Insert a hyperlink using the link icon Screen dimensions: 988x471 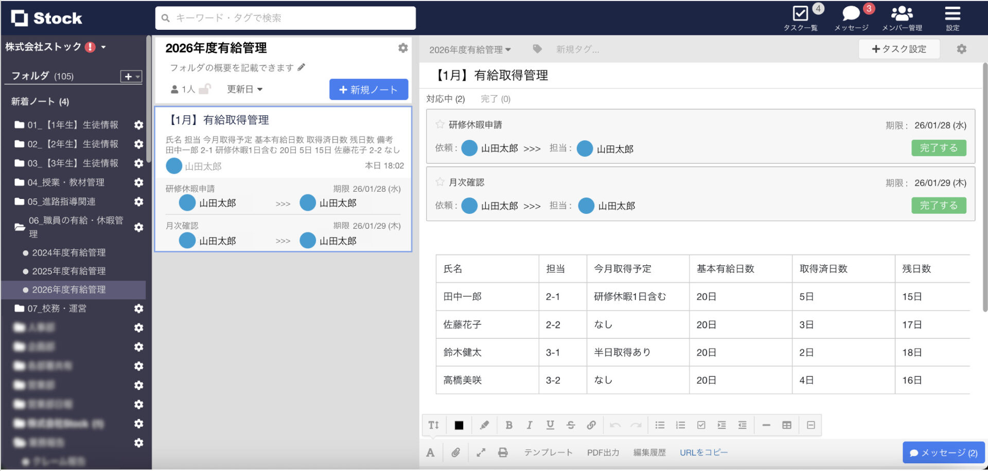(591, 425)
